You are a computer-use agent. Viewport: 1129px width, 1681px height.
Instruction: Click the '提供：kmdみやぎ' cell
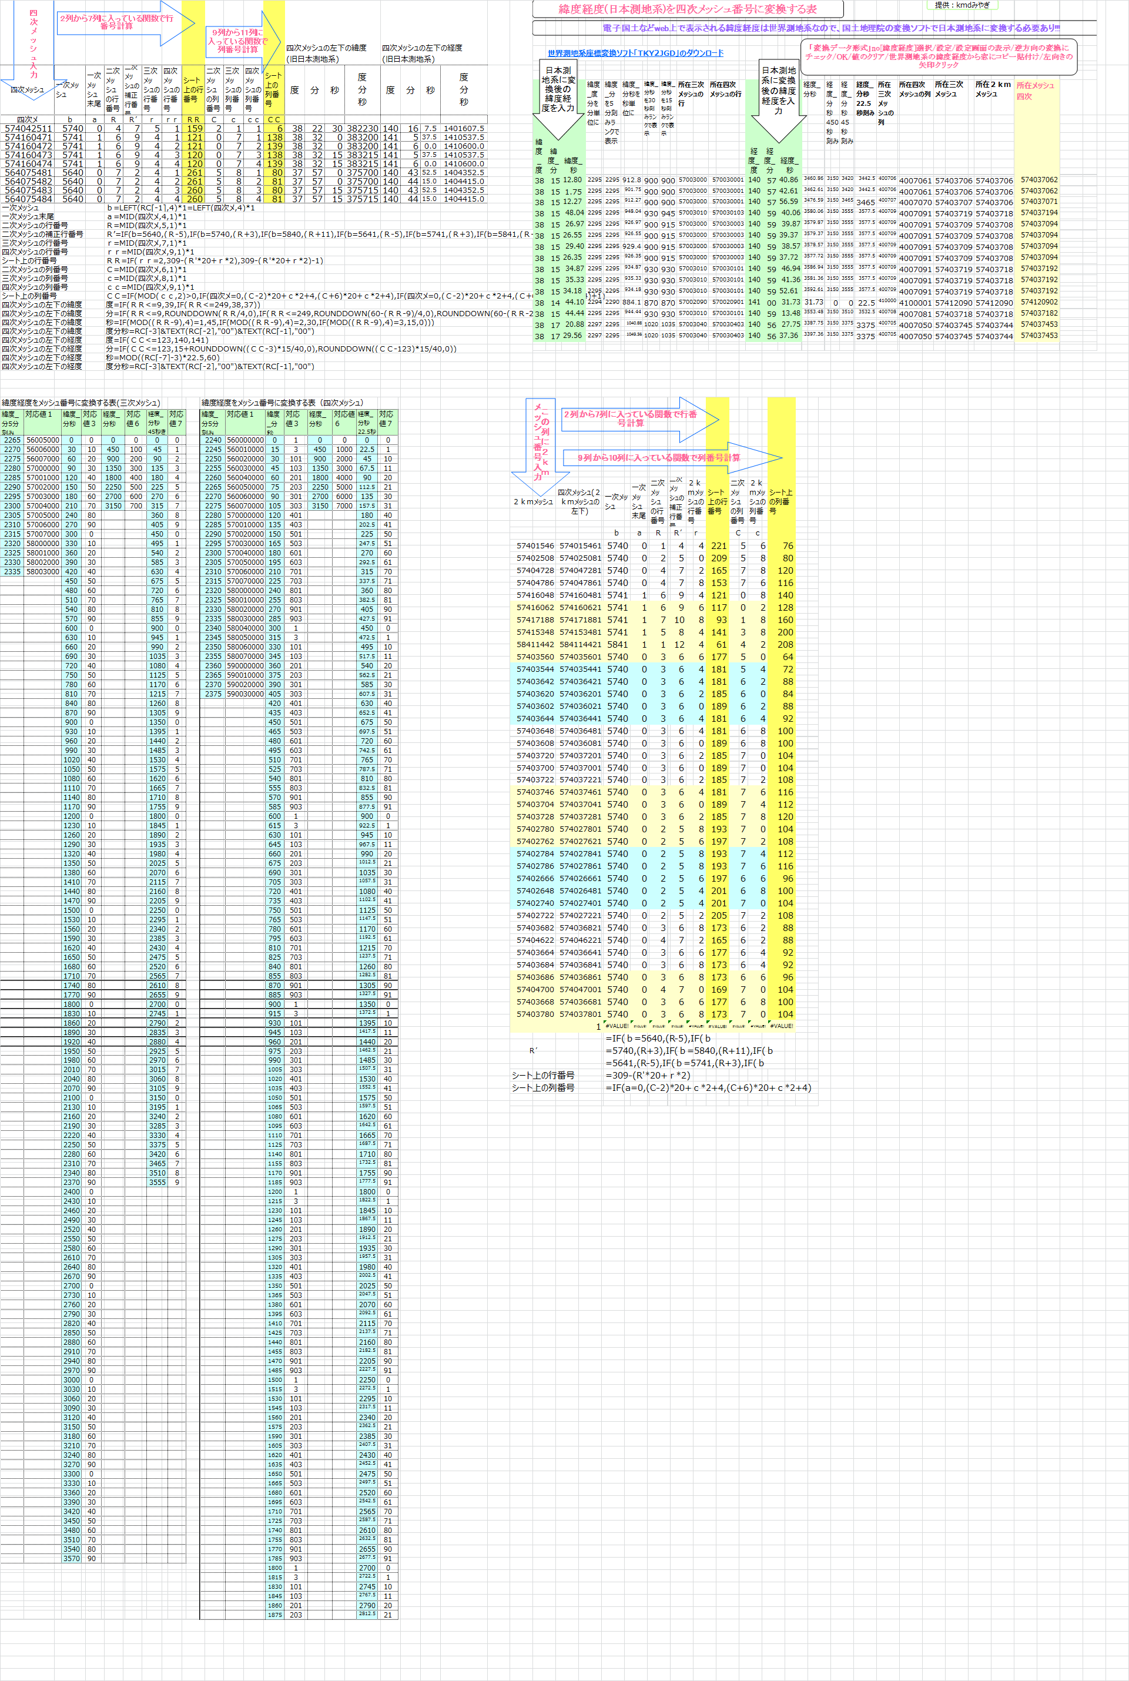(962, 5)
